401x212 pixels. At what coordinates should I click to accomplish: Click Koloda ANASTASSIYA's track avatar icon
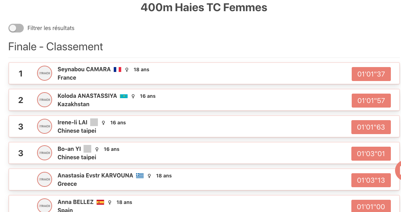pos(44,100)
